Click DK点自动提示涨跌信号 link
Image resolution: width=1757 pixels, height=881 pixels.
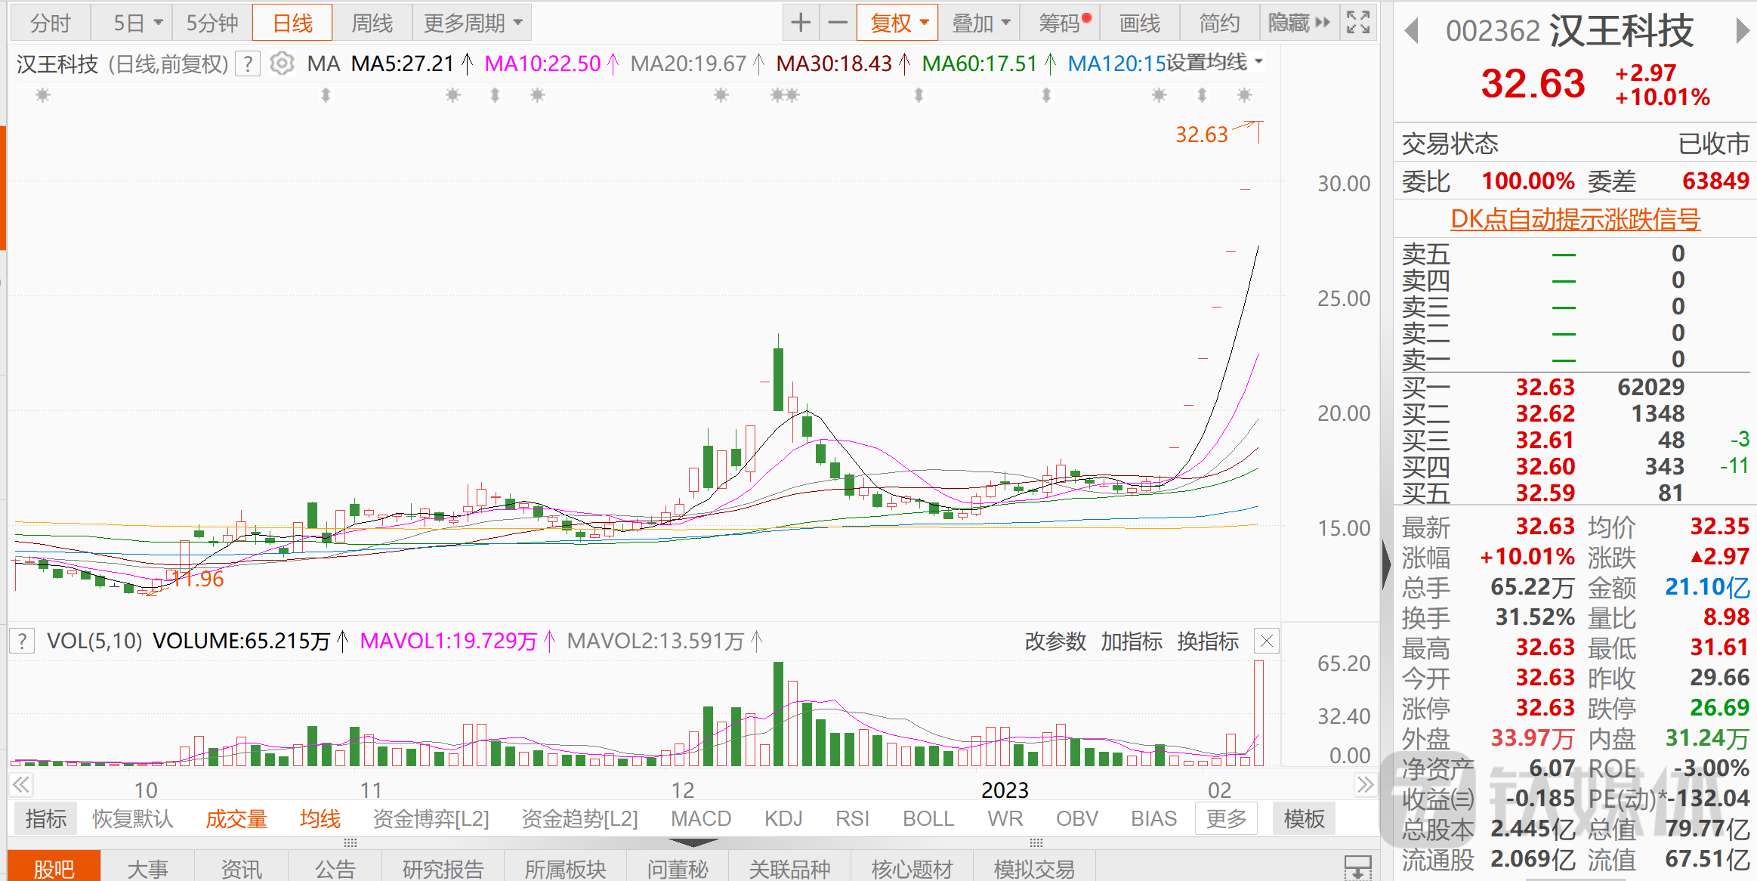(x=1575, y=219)
